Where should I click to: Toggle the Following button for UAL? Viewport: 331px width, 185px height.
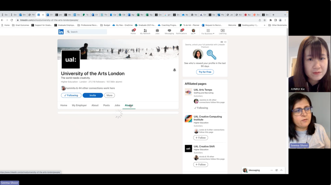click(71, 95)
